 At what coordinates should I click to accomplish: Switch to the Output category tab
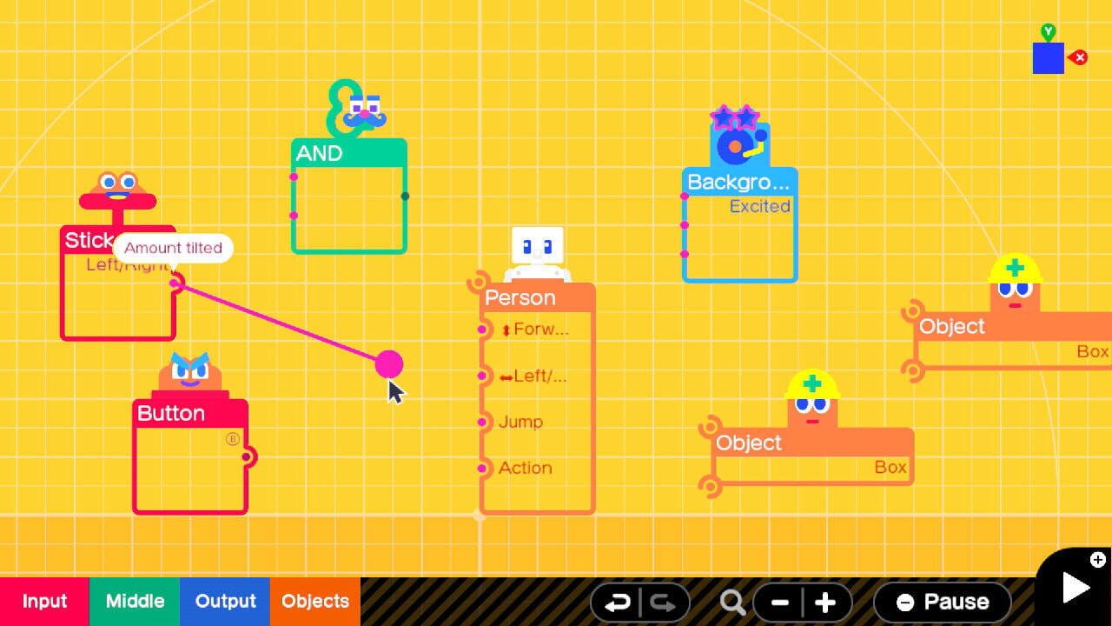pyautogui.click(x=224, y=601)
